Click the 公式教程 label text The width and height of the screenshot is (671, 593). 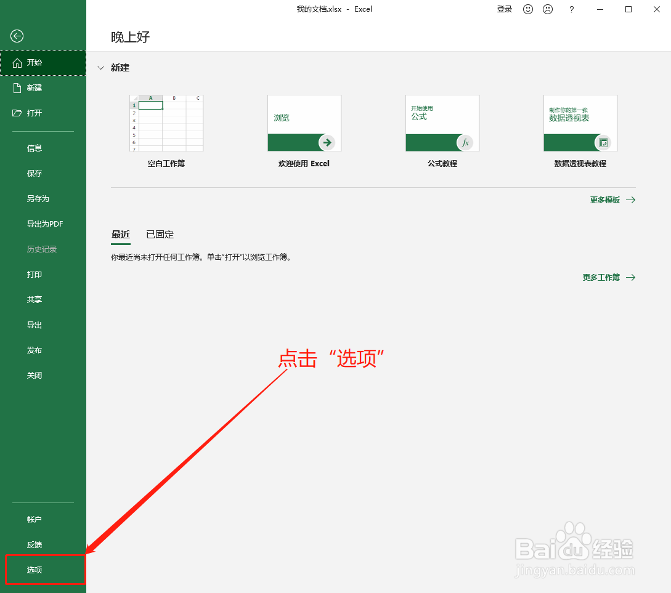click(x=442, y=164)
